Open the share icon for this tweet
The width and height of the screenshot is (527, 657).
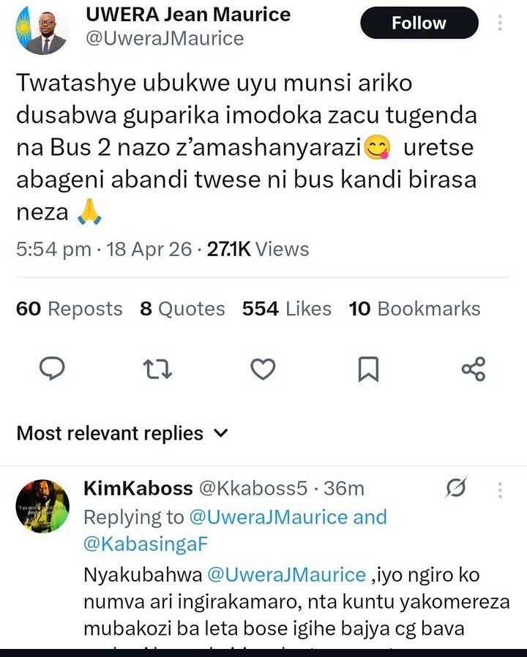pyautogui.click(x=474, y=368)
